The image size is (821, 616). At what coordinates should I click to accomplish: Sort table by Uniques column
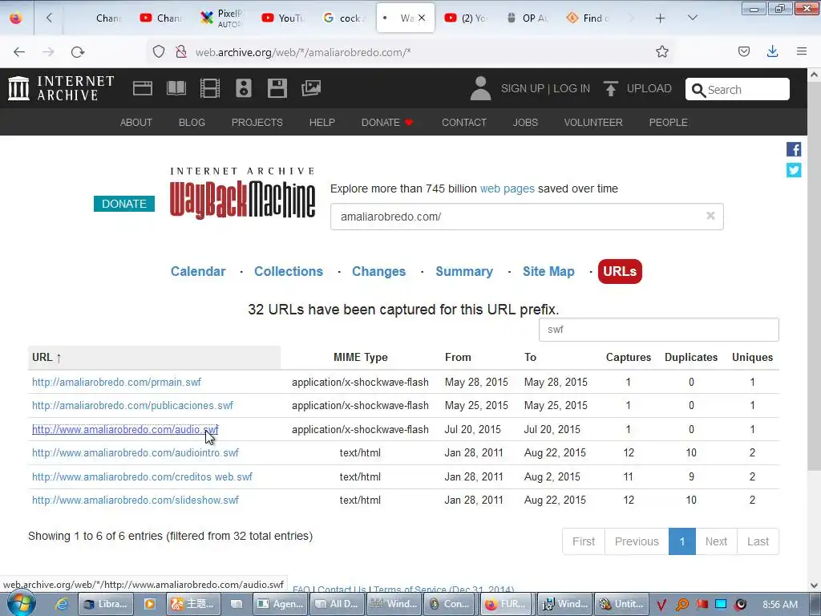(x=752, y=357)
